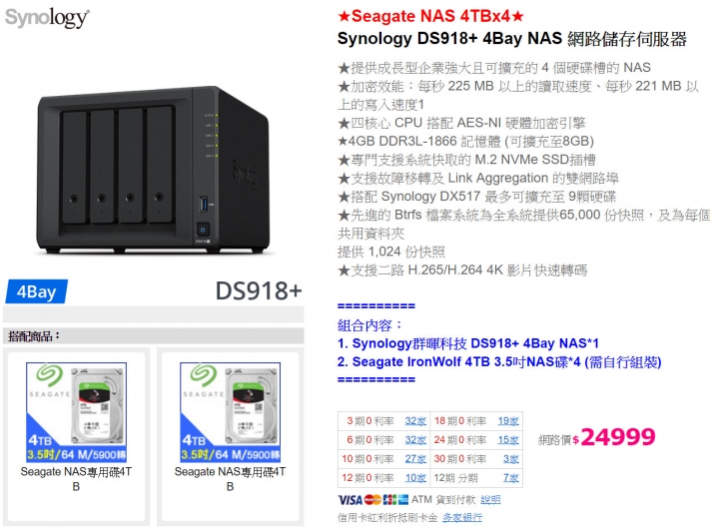Click the VISA card icon

pyautogui.click(x=350, y=500)
